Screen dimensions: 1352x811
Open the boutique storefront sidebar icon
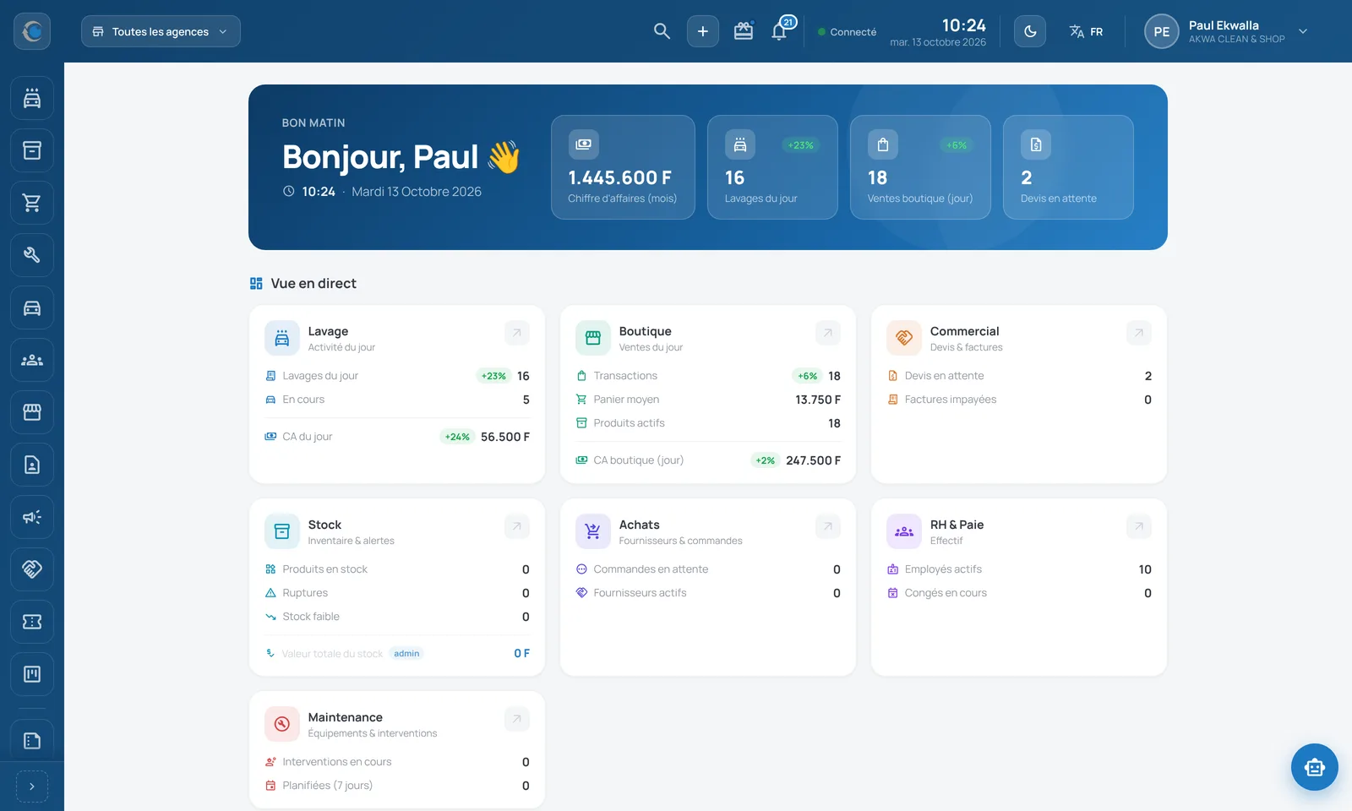click(x=32, y=412)
